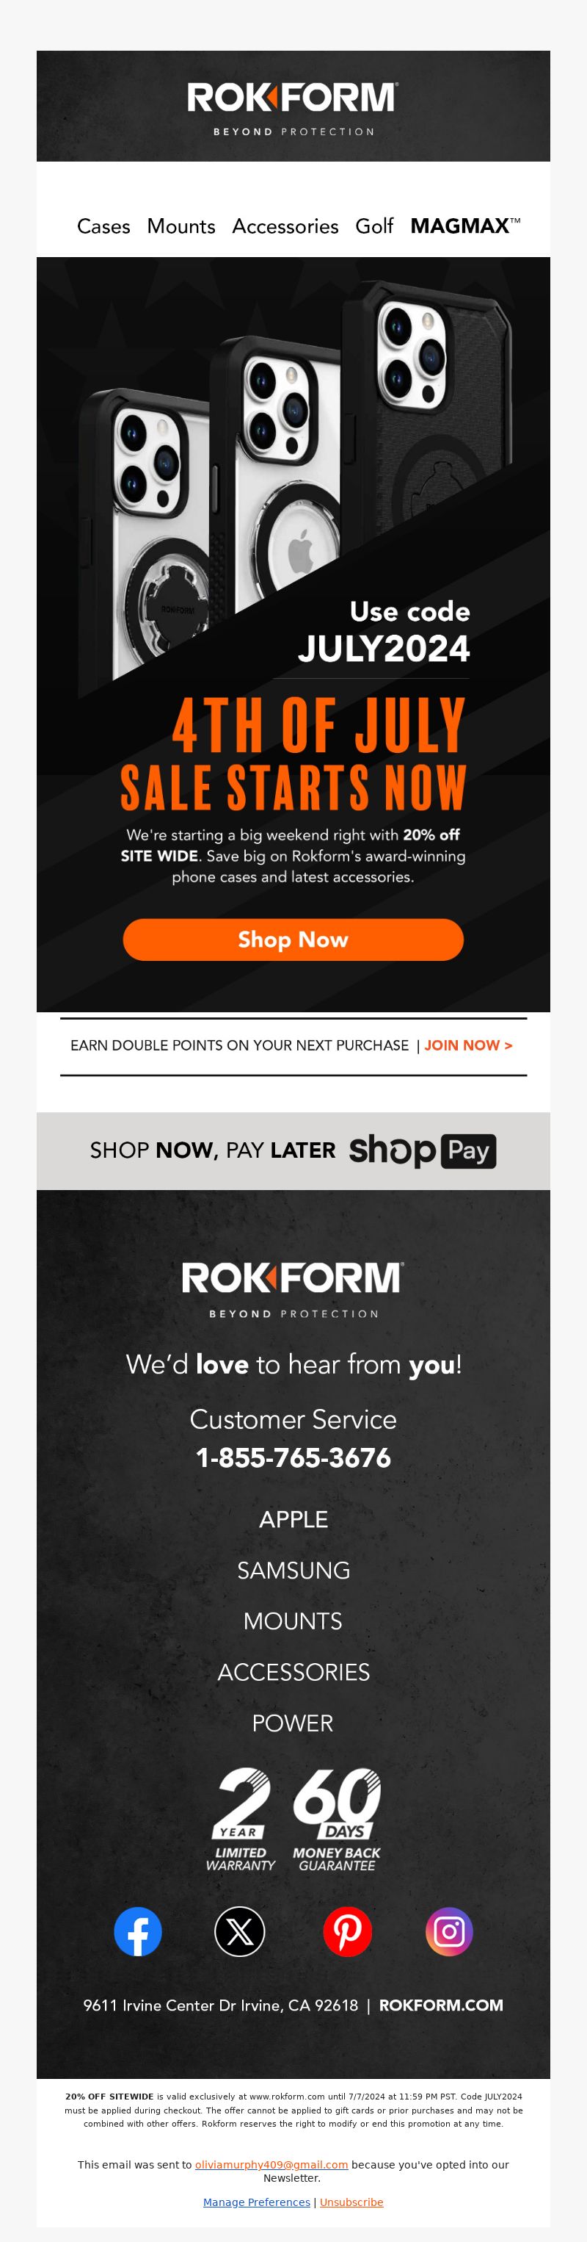Open the SAMSUNG footer link
This screenshot has height=2242, width=587.
point(293,1570)
